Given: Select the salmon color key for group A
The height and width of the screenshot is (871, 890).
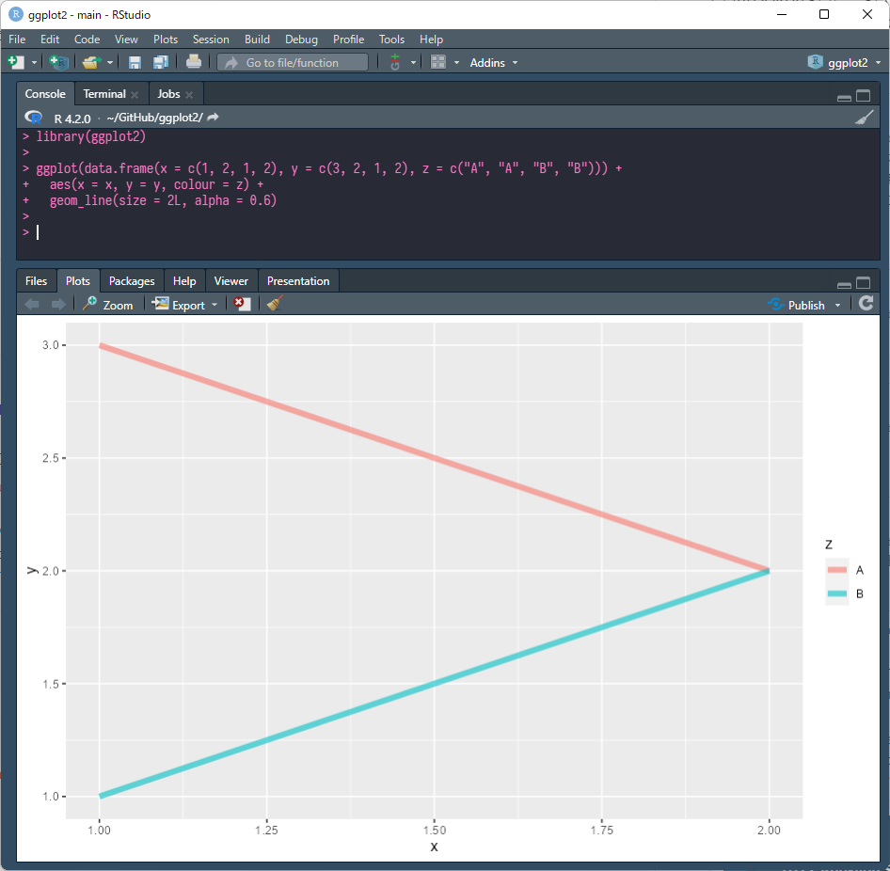Looking at the screenshot, I should tap(836, 569).
